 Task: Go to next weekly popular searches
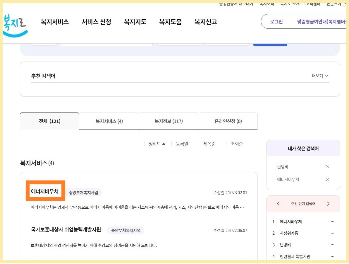(329, 203)
